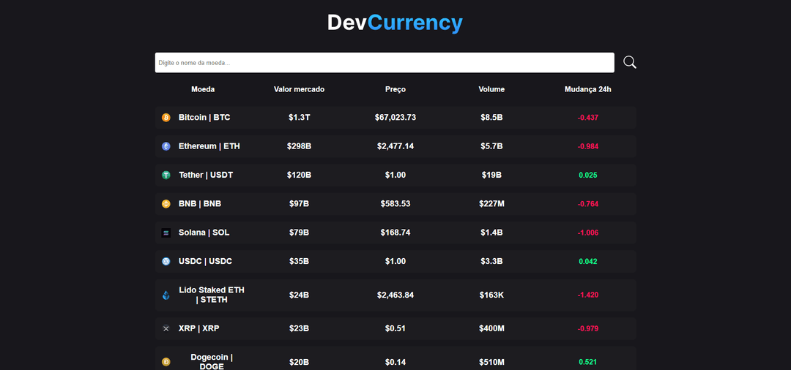Image resolution: width=791 pixels, height=370 pixels.
Task: Click BNB 24h change -0.764
Action: click(588, 204)
